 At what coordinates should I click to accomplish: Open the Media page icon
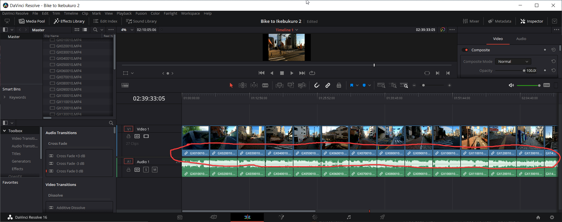[x=180, y=217]
